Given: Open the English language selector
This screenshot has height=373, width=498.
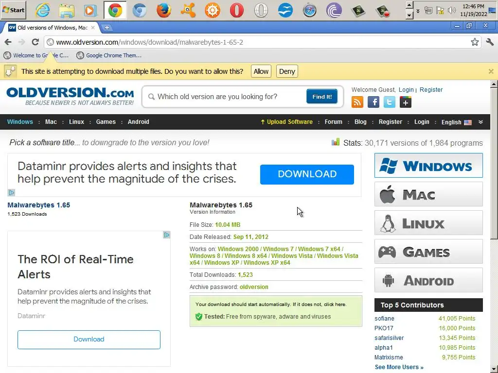Looking at the screenshot, I should [x=456, y=122].
